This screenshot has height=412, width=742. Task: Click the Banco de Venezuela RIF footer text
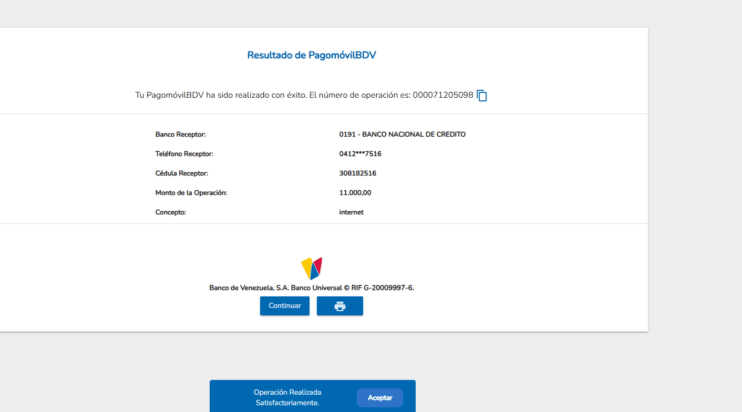(x=312, y=288)
